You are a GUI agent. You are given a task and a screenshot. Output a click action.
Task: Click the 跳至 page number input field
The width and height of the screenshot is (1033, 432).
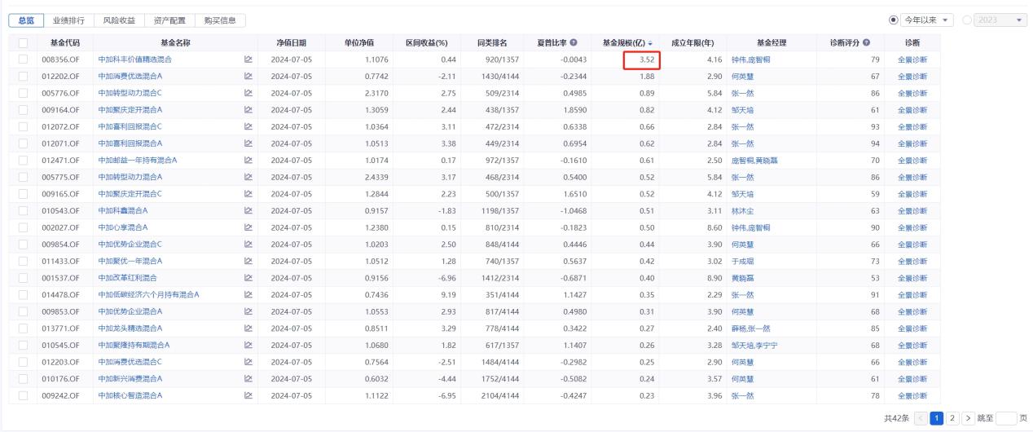[x=1006, y=418]
